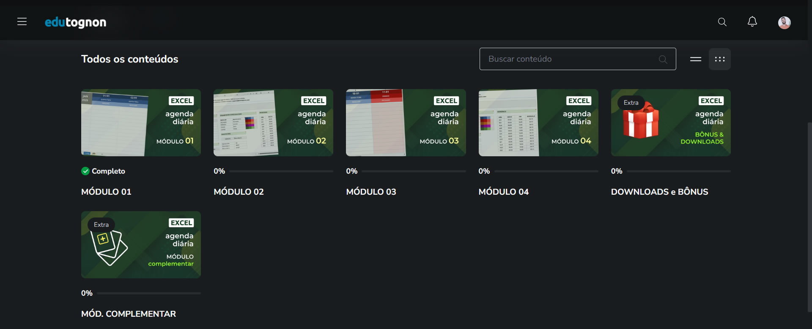Viewport: 812px width, 329px height.
Task: Switch to grid view layout
Action: click(x=720, y=59)
